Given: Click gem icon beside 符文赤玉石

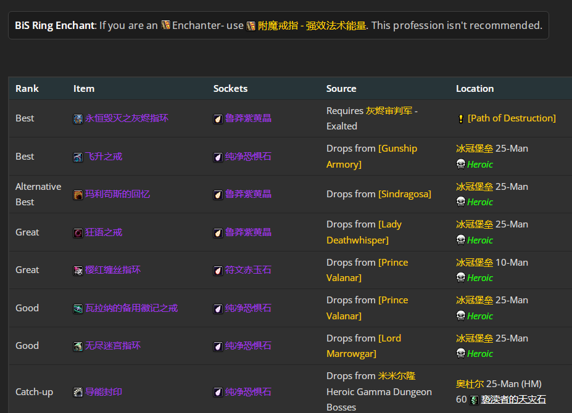Looking at the screenshot, I should [x=218, y=271].
